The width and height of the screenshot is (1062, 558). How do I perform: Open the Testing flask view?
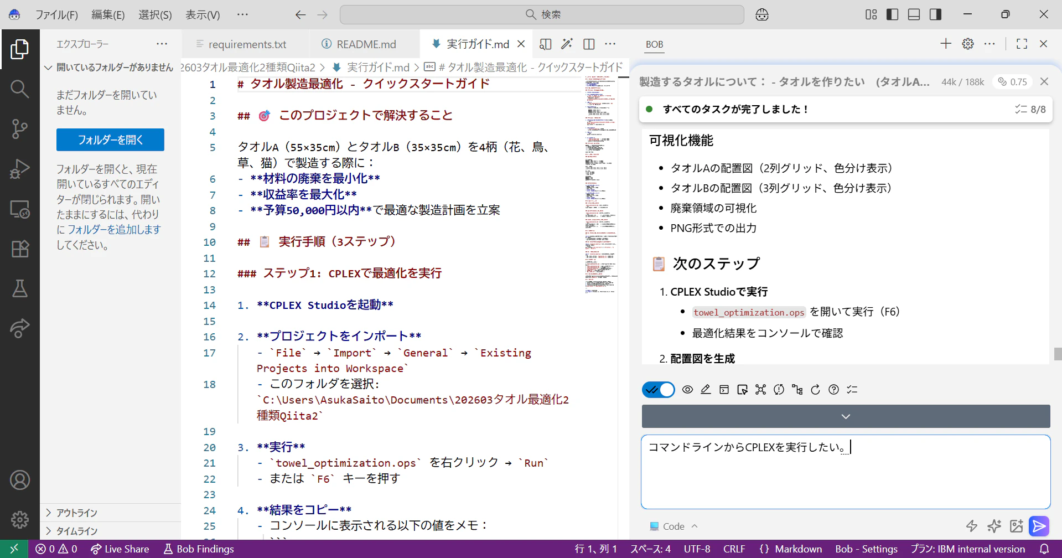point(19,288)
